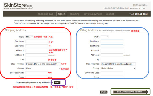Click the shipping City field
The width and height of the screenshot is (153, 96).
click(37, 59)
